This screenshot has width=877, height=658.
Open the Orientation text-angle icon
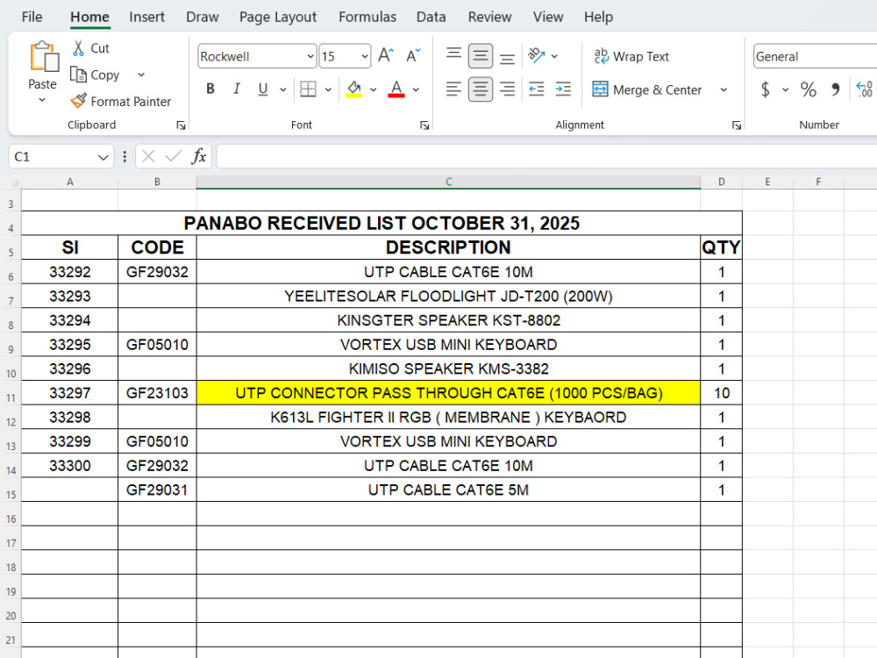click(x=537, y=55)
